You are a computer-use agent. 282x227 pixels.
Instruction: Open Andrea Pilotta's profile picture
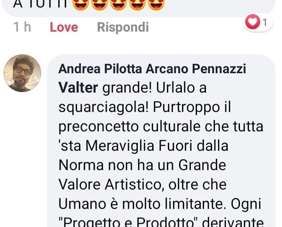[x=22, y=73]
